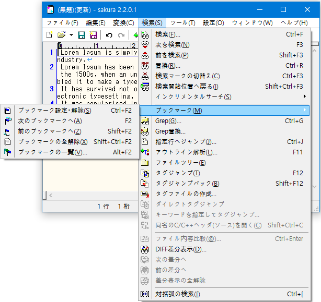Screen dimensions: 321x302
Task: Close the open 検索(S) menu
Action: pos(152,23)
